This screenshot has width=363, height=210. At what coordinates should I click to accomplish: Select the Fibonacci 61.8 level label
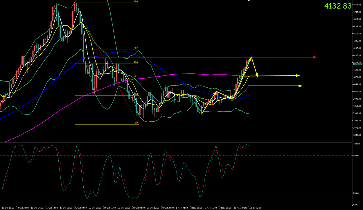(x=136, y=48)
